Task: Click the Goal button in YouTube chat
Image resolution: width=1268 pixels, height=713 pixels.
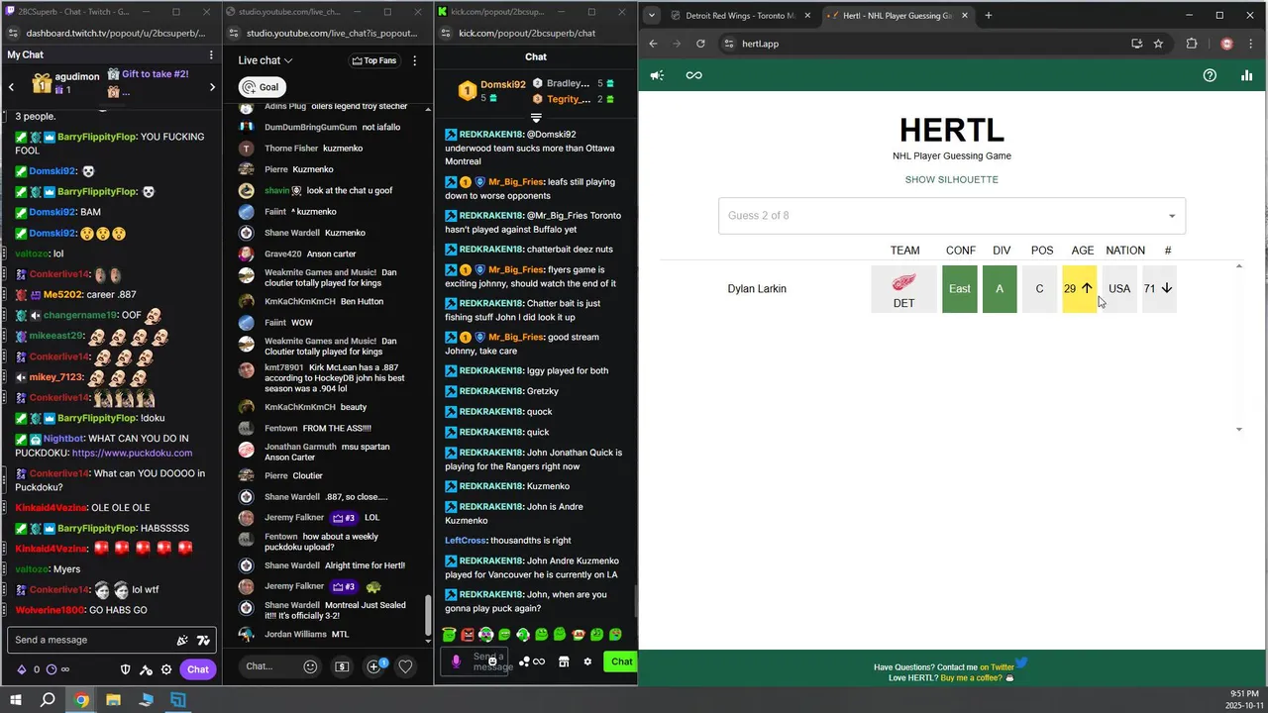Action: (263, 87)
